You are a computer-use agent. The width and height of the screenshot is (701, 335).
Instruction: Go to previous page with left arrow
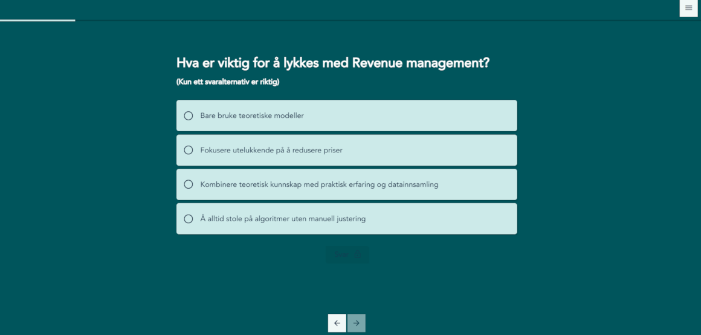click(337, 323)
